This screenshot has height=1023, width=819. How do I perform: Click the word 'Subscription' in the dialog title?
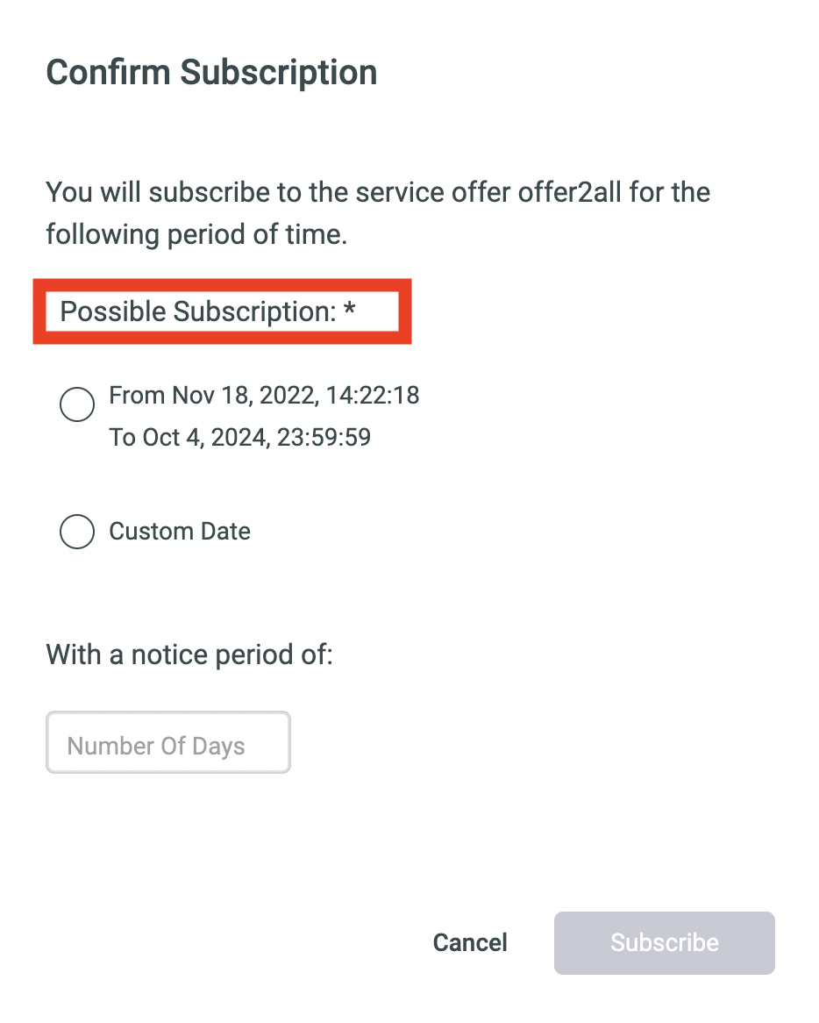click(279, 72)
